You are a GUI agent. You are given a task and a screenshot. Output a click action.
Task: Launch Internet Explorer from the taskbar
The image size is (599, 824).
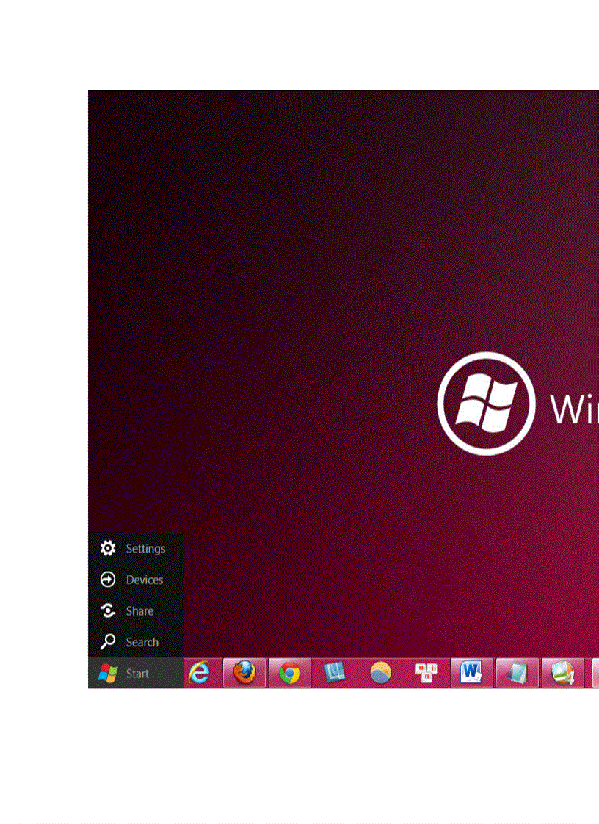tap(200, 673)
